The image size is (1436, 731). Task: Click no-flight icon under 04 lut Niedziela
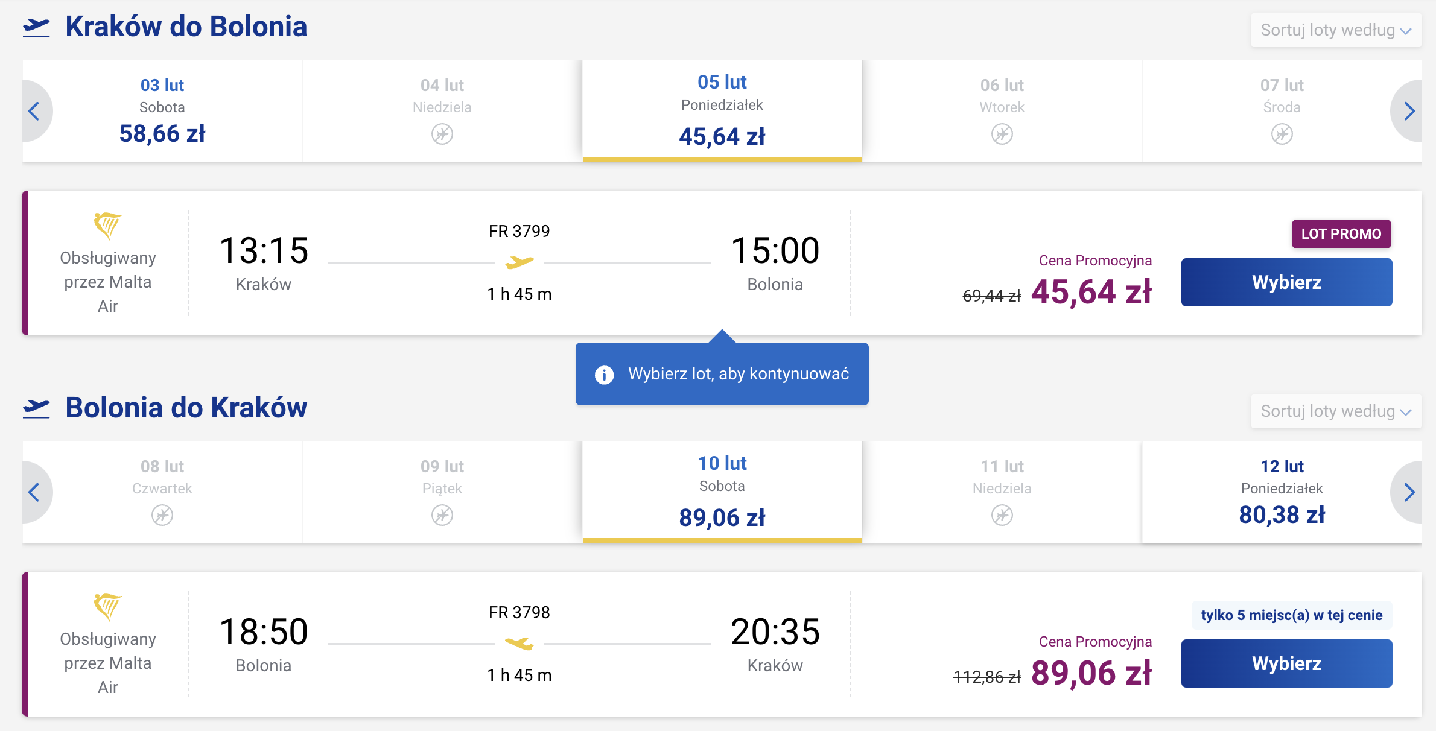pos(442,134)
